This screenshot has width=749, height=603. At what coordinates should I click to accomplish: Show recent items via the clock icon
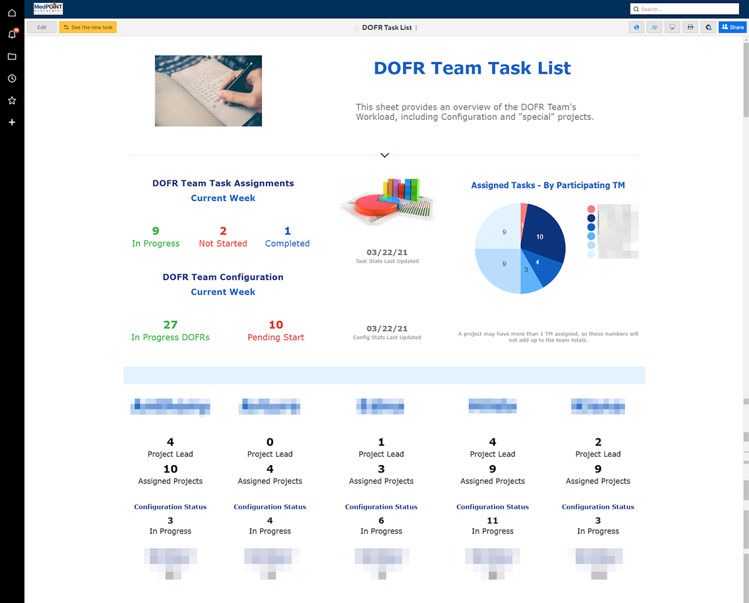pos(12,79)
